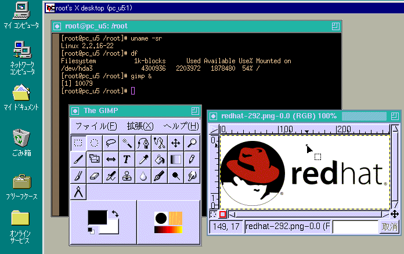Click "Linux 2.2.16-22" text in terminal
Screen dimensions: 404x254
pos(87,46)
